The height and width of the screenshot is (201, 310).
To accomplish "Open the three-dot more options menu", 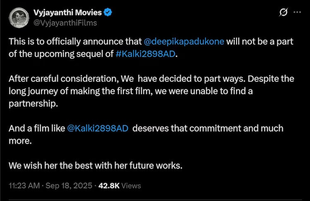I will click(297, 13).
